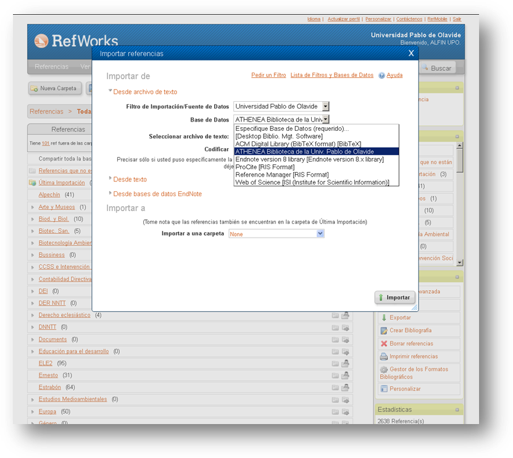The height and width of the screenshot is (458, 513).
Task: Click the share arrow icon in the DNNTT row
Action: tap(345, 328)
